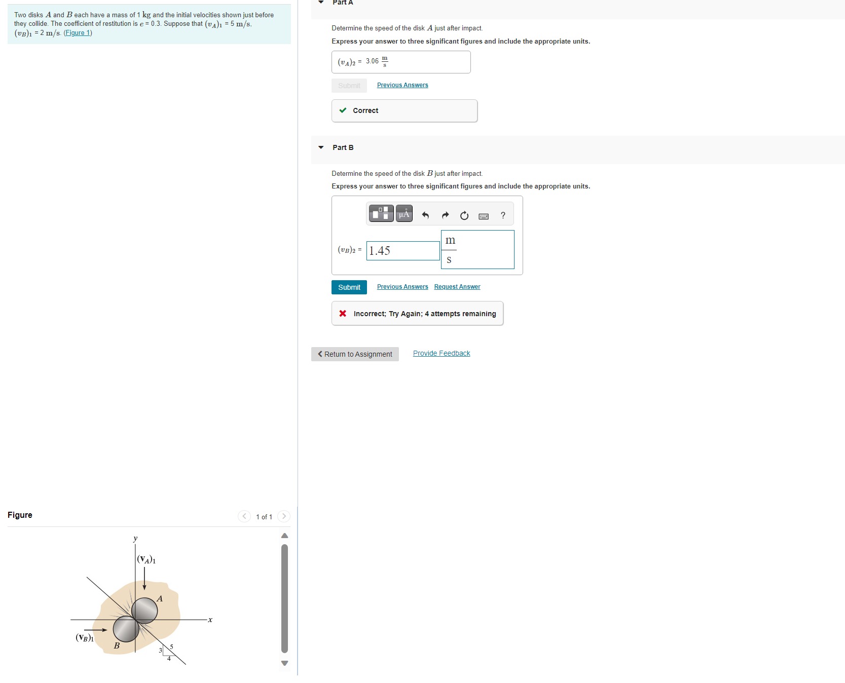Open the equation templates palette icon
Image resolution: width=845 pixels, height=683 pixels.
(380, 213)
